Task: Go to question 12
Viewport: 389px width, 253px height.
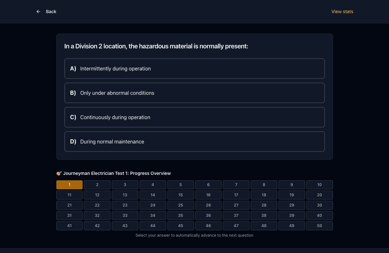Action: (97, 195)
